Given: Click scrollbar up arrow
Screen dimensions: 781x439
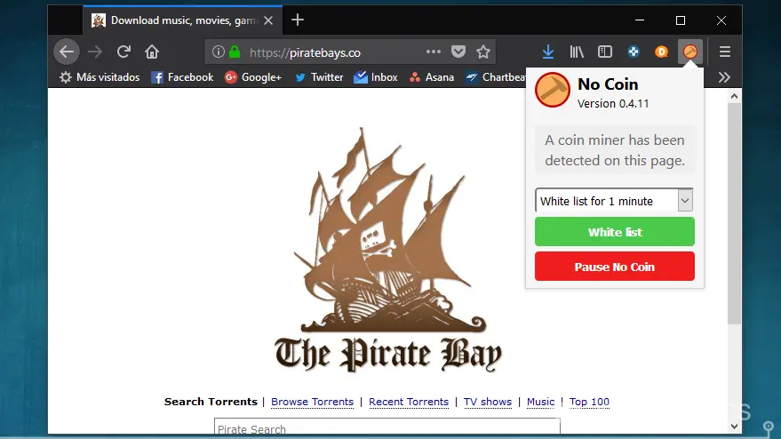Looking at the screenshot, I should coord(734,96).
